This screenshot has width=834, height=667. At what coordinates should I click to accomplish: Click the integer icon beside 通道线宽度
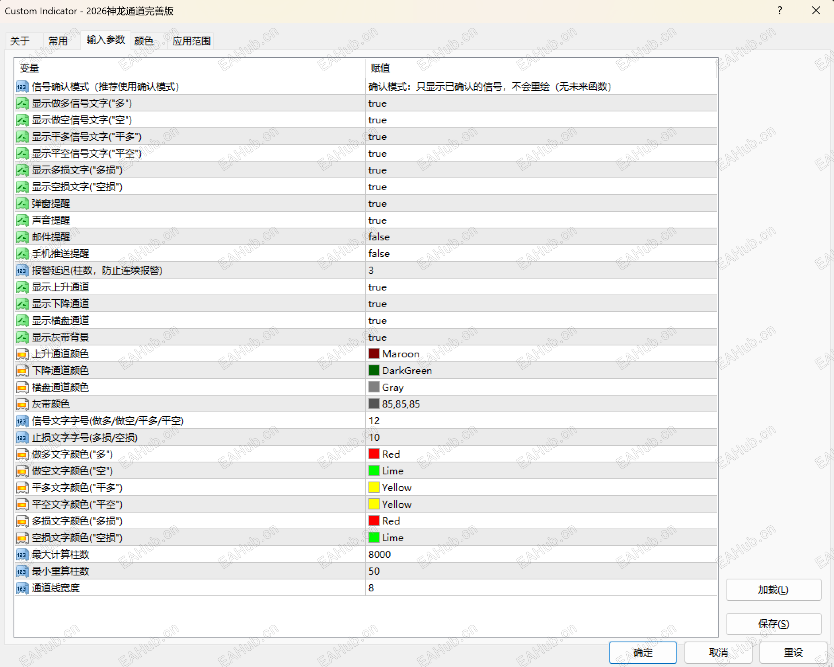click(x=22, y=588)
